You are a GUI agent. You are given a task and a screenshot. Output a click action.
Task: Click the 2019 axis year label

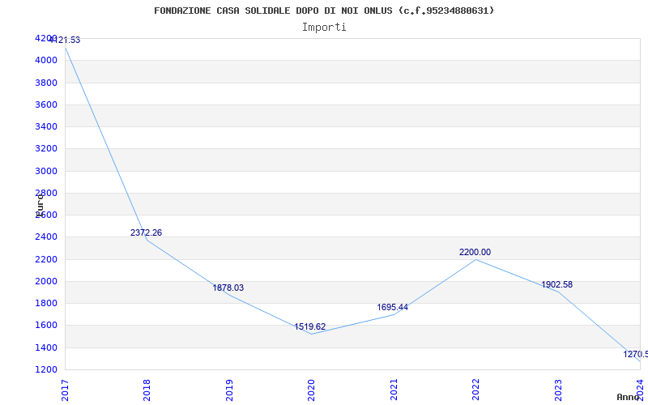pyautogui.click(x=229, y=390)
